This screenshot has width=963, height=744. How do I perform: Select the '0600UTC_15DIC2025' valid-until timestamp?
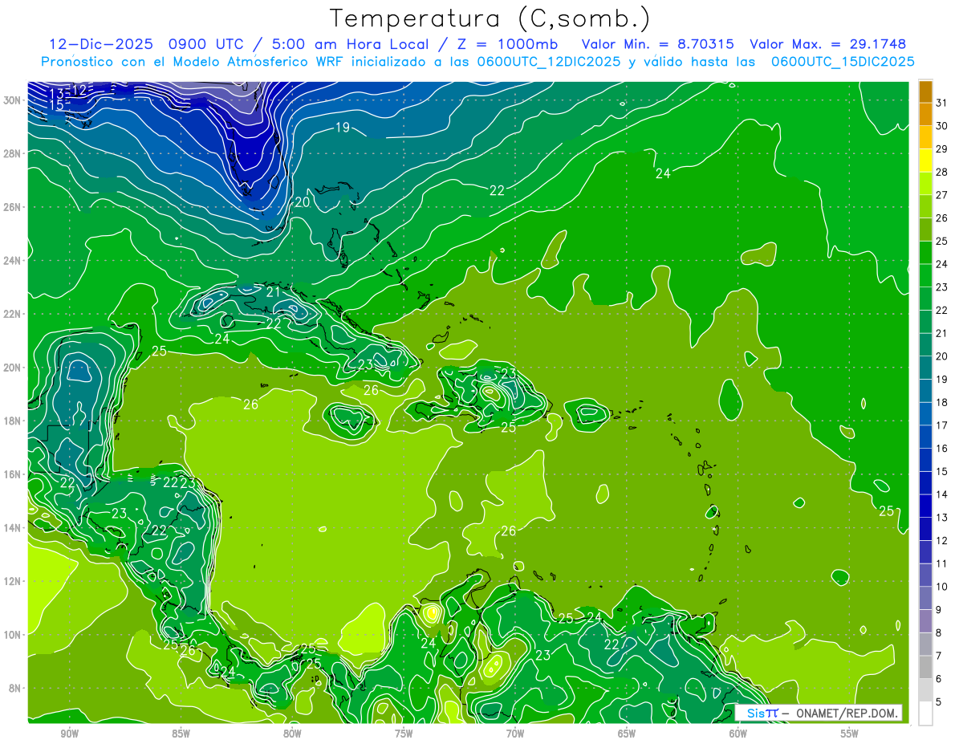(x=843, y=62)
